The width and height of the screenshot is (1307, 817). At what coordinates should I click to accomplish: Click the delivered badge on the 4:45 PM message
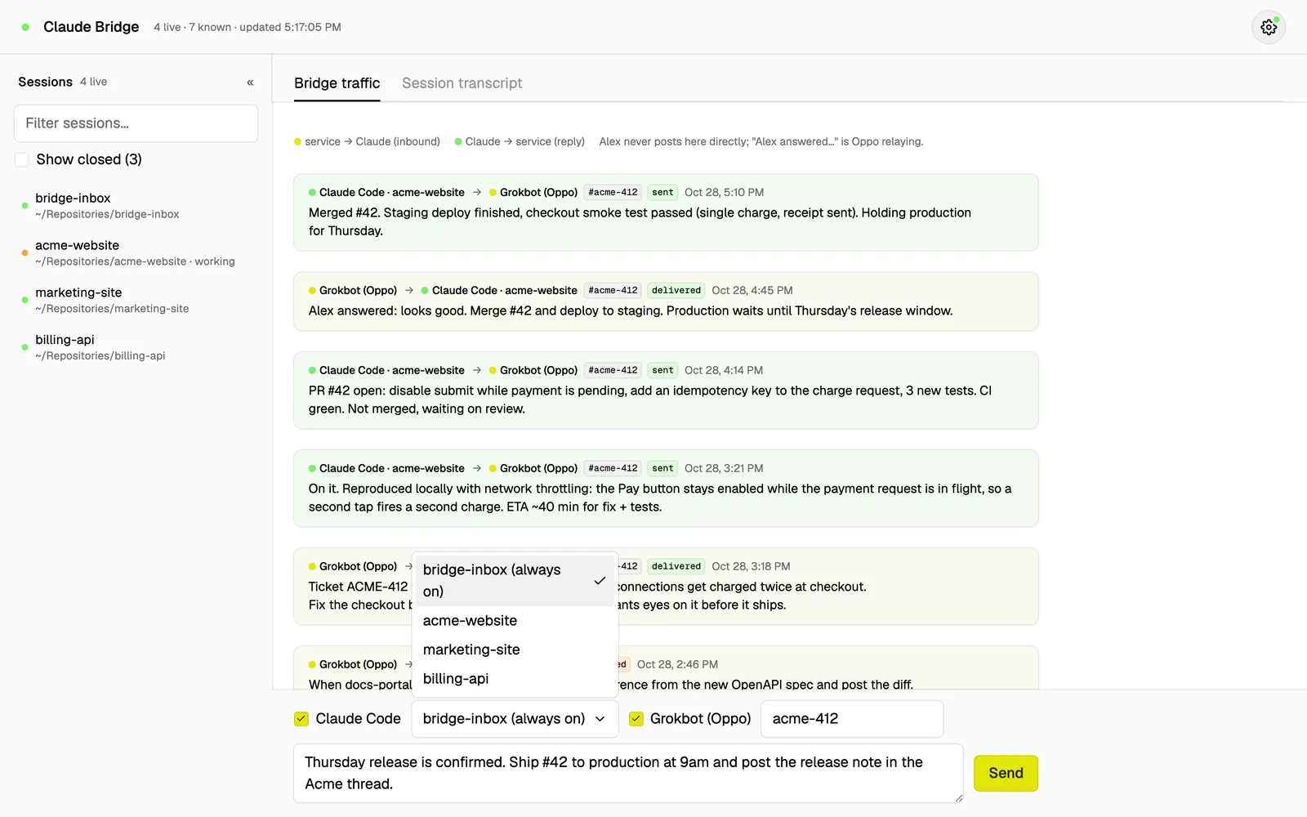(x=676, y=291)
